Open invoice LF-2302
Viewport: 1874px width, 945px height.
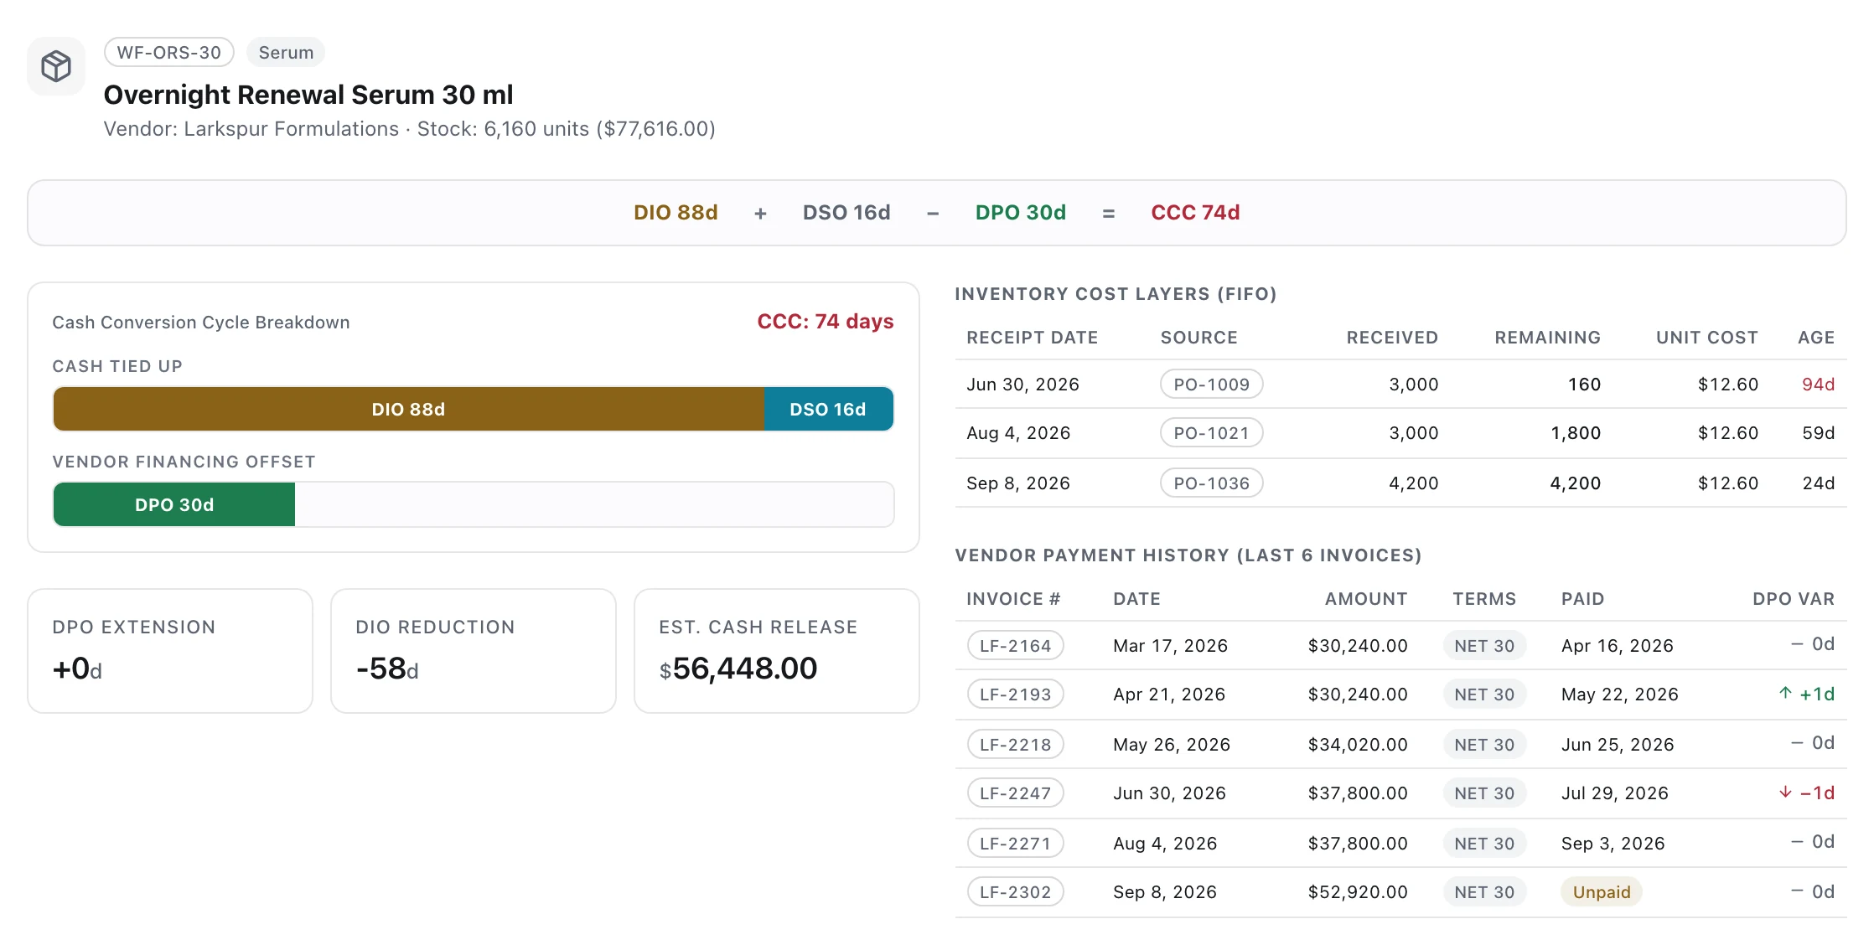tap(1015, 892)
